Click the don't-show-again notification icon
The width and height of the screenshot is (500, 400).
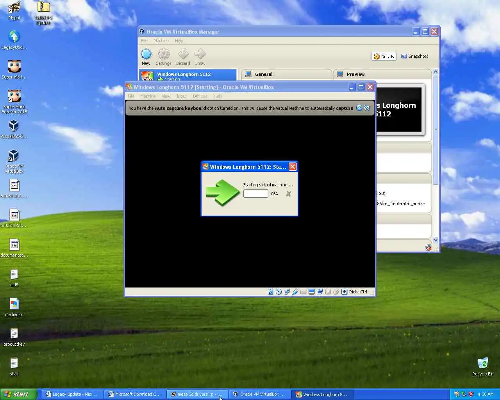[366, 108]
